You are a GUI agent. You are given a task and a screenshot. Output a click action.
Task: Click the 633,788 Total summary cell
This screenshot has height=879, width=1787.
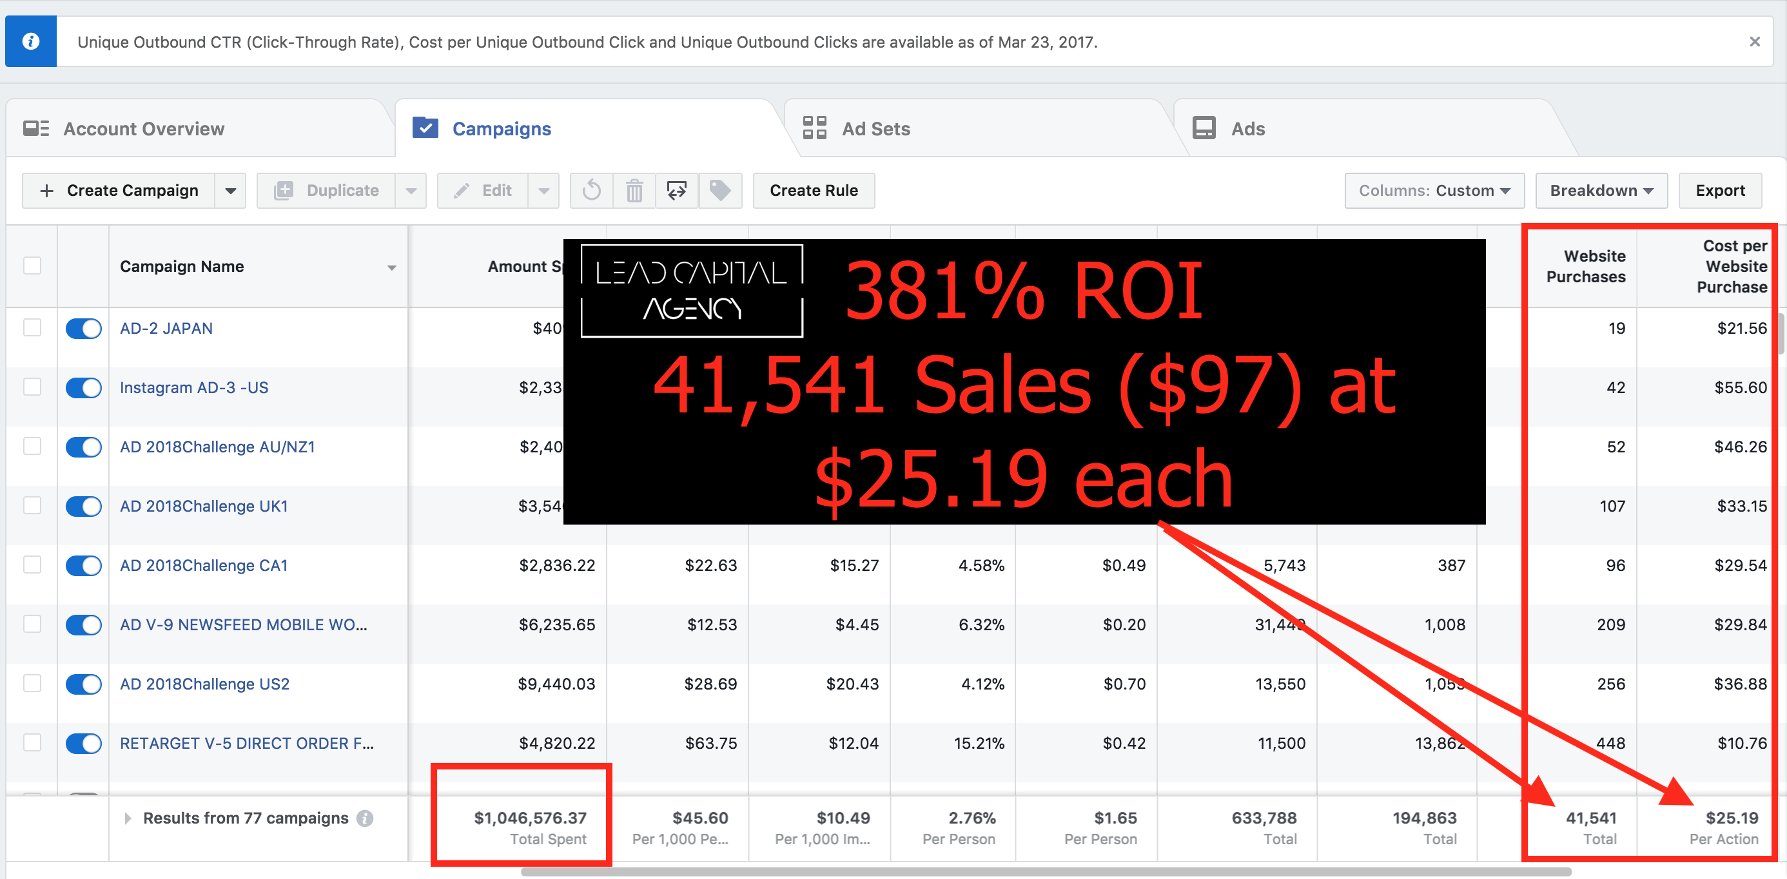tap(1237, 827)
